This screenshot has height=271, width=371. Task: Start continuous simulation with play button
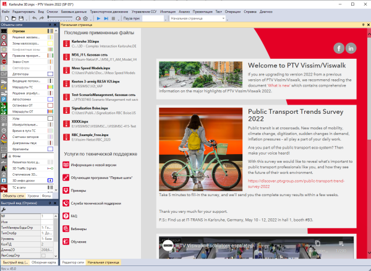point(99,19)
